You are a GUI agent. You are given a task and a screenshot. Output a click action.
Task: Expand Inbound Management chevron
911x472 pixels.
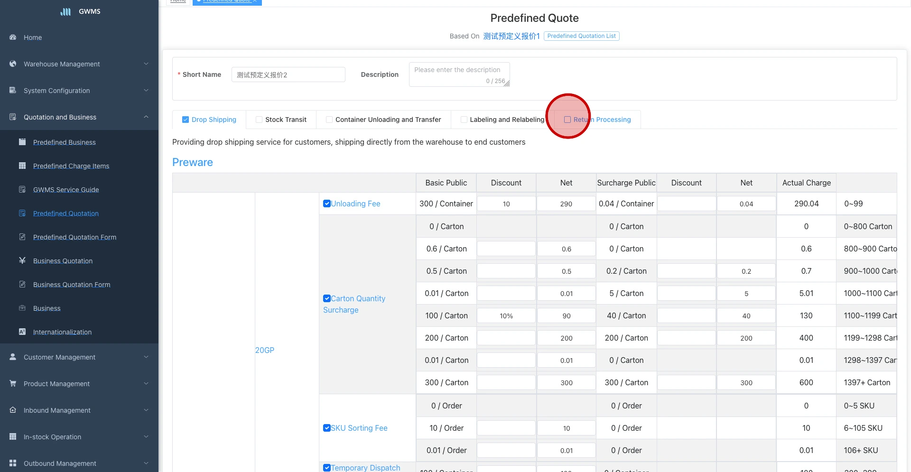[146, 410]
